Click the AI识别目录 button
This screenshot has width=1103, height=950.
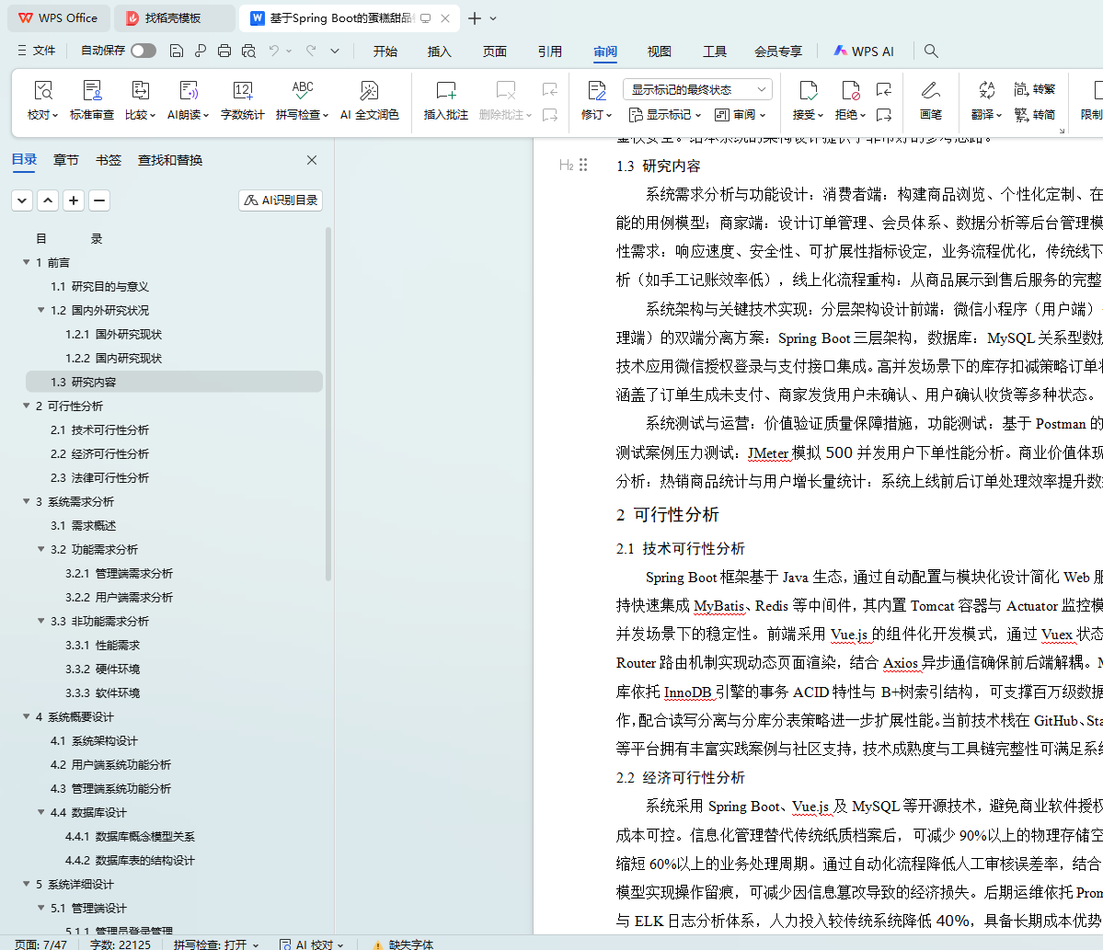281,200
